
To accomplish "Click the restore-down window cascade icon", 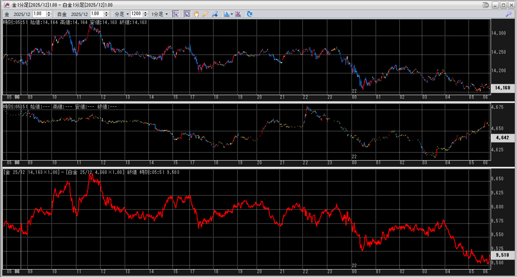I will tap(486, 5).
